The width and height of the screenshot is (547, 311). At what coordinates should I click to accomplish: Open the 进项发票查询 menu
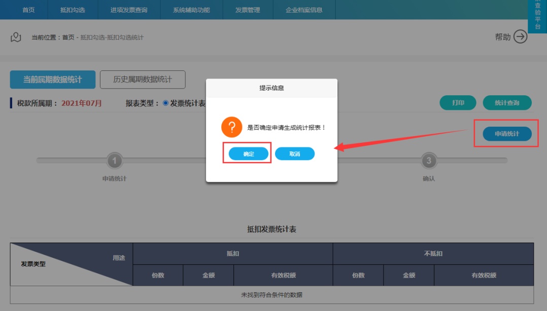click(129, 10)
